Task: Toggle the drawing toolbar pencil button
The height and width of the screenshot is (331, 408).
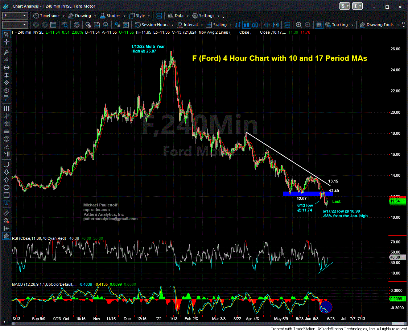Action: coord(6,236)
